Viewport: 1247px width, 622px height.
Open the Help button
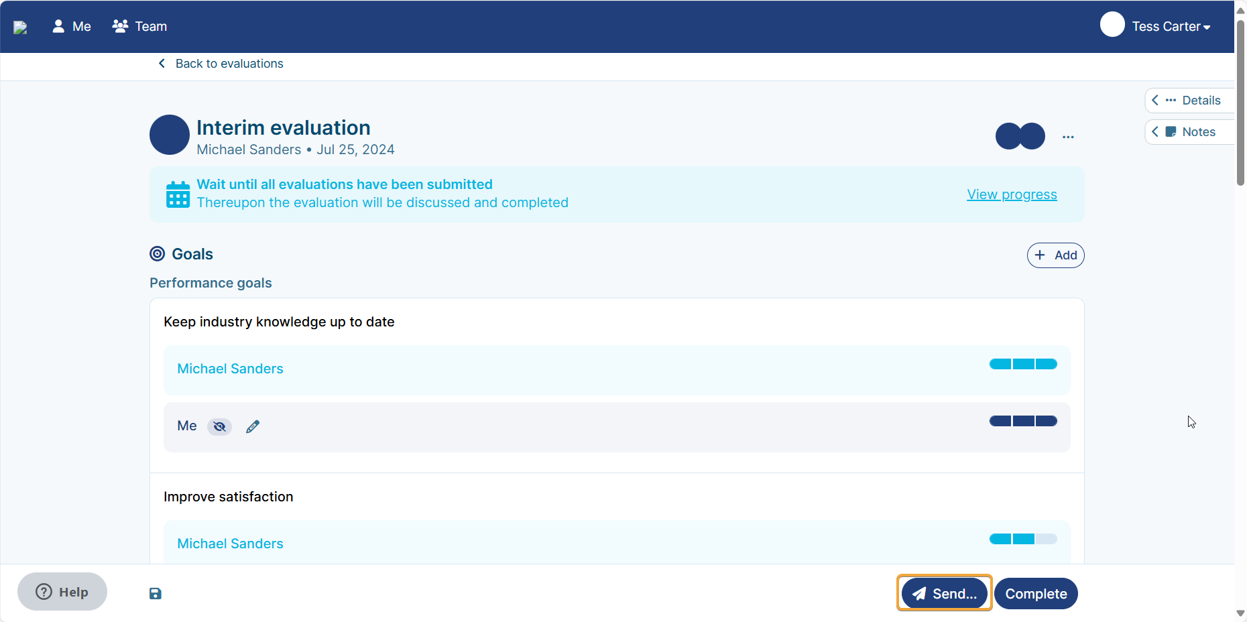[62, 592]
